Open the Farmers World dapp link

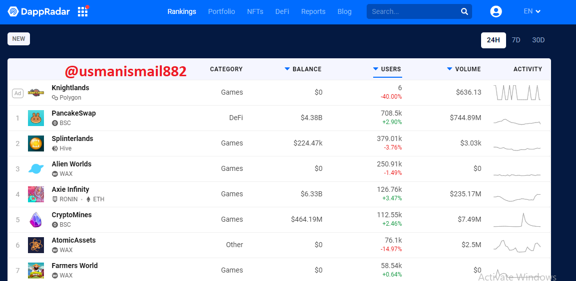74,266
